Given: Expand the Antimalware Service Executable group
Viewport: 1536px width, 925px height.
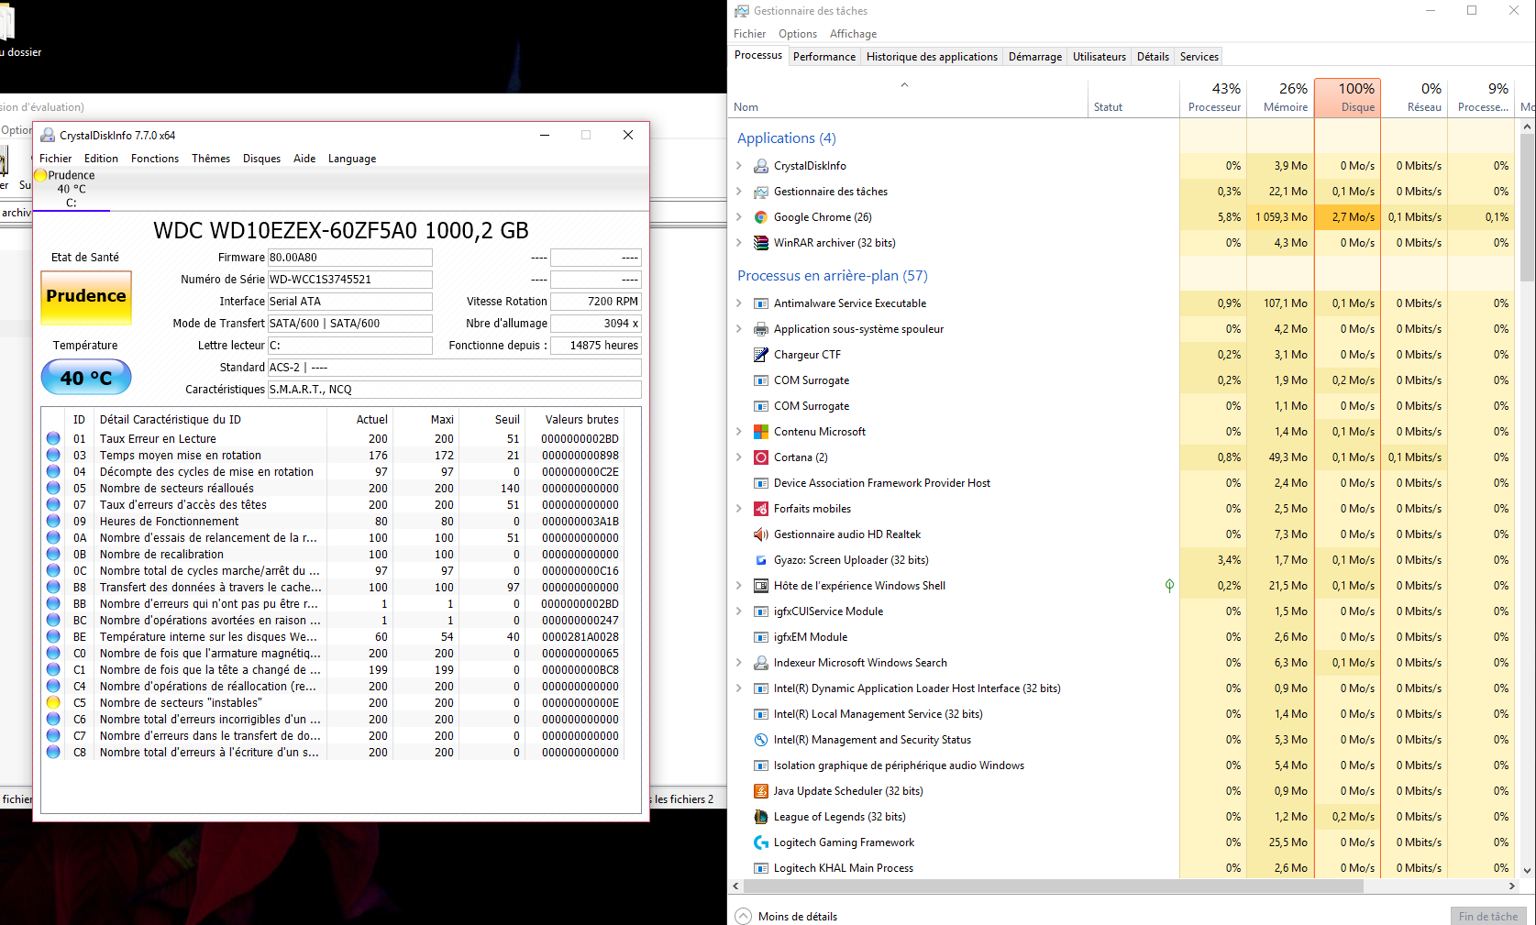Looking at the screenshot, I should click(739, 303).
